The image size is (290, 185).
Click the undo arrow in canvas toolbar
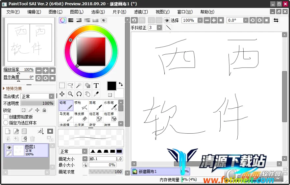[x=134, y=20]
